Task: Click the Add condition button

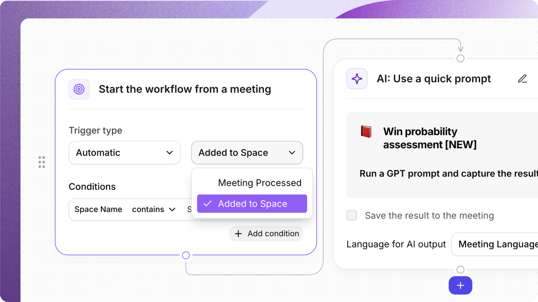Action: [266, 234]
